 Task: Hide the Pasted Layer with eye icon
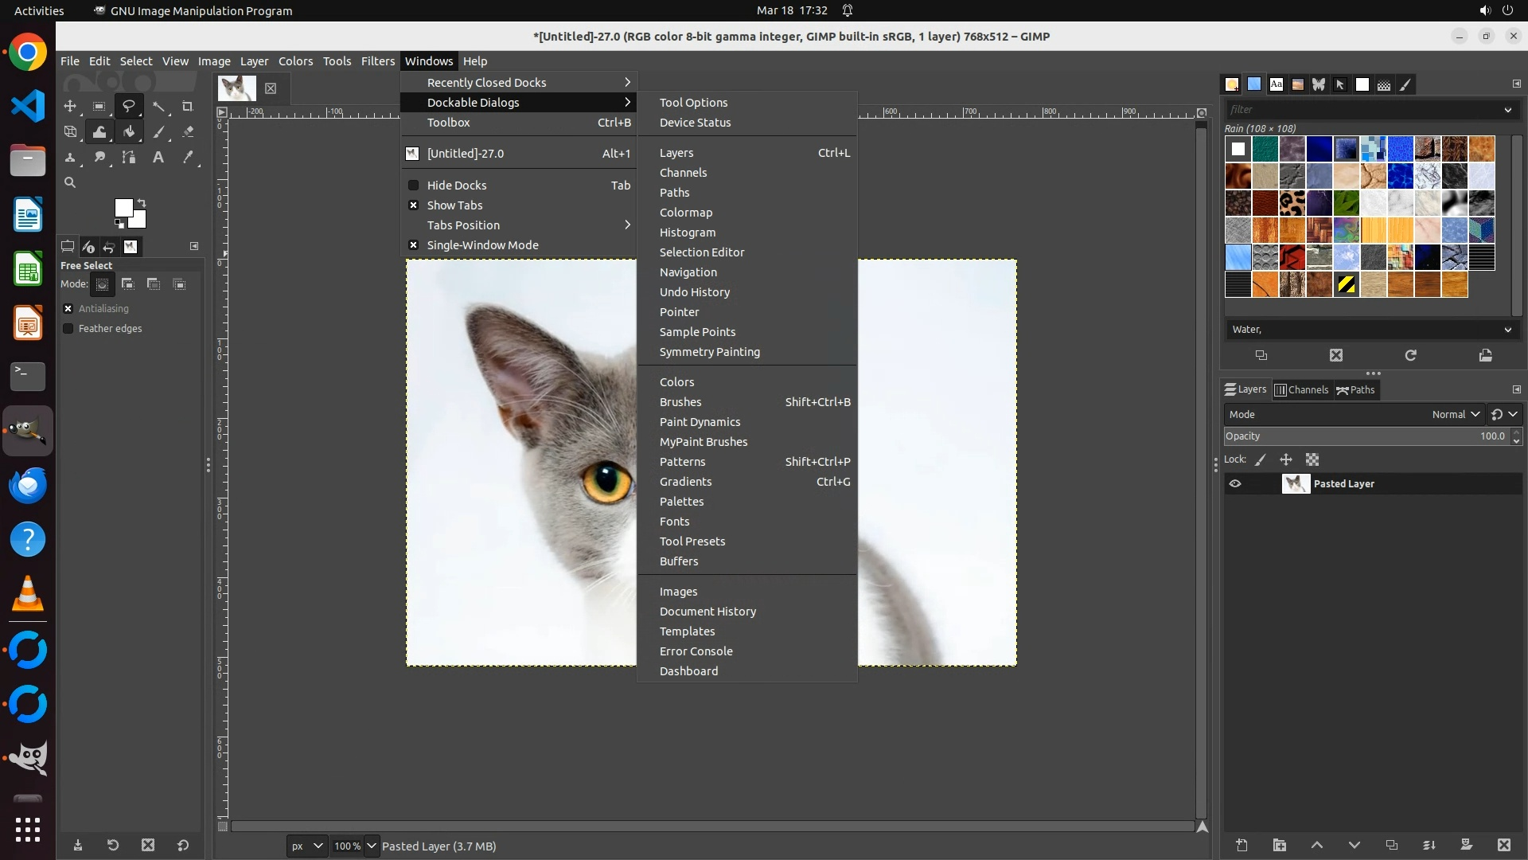(x=1235, y=484)
